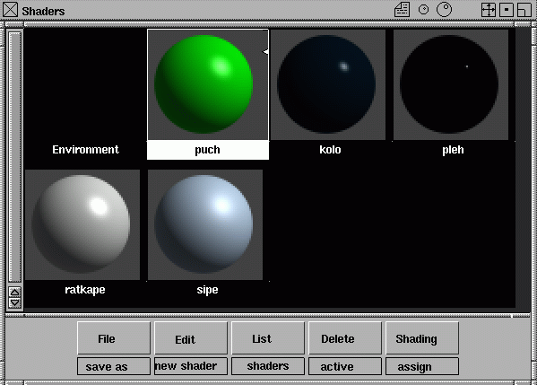Click the small circle icon in title bar
Screen dimensions: 537x385
(424, 10)
